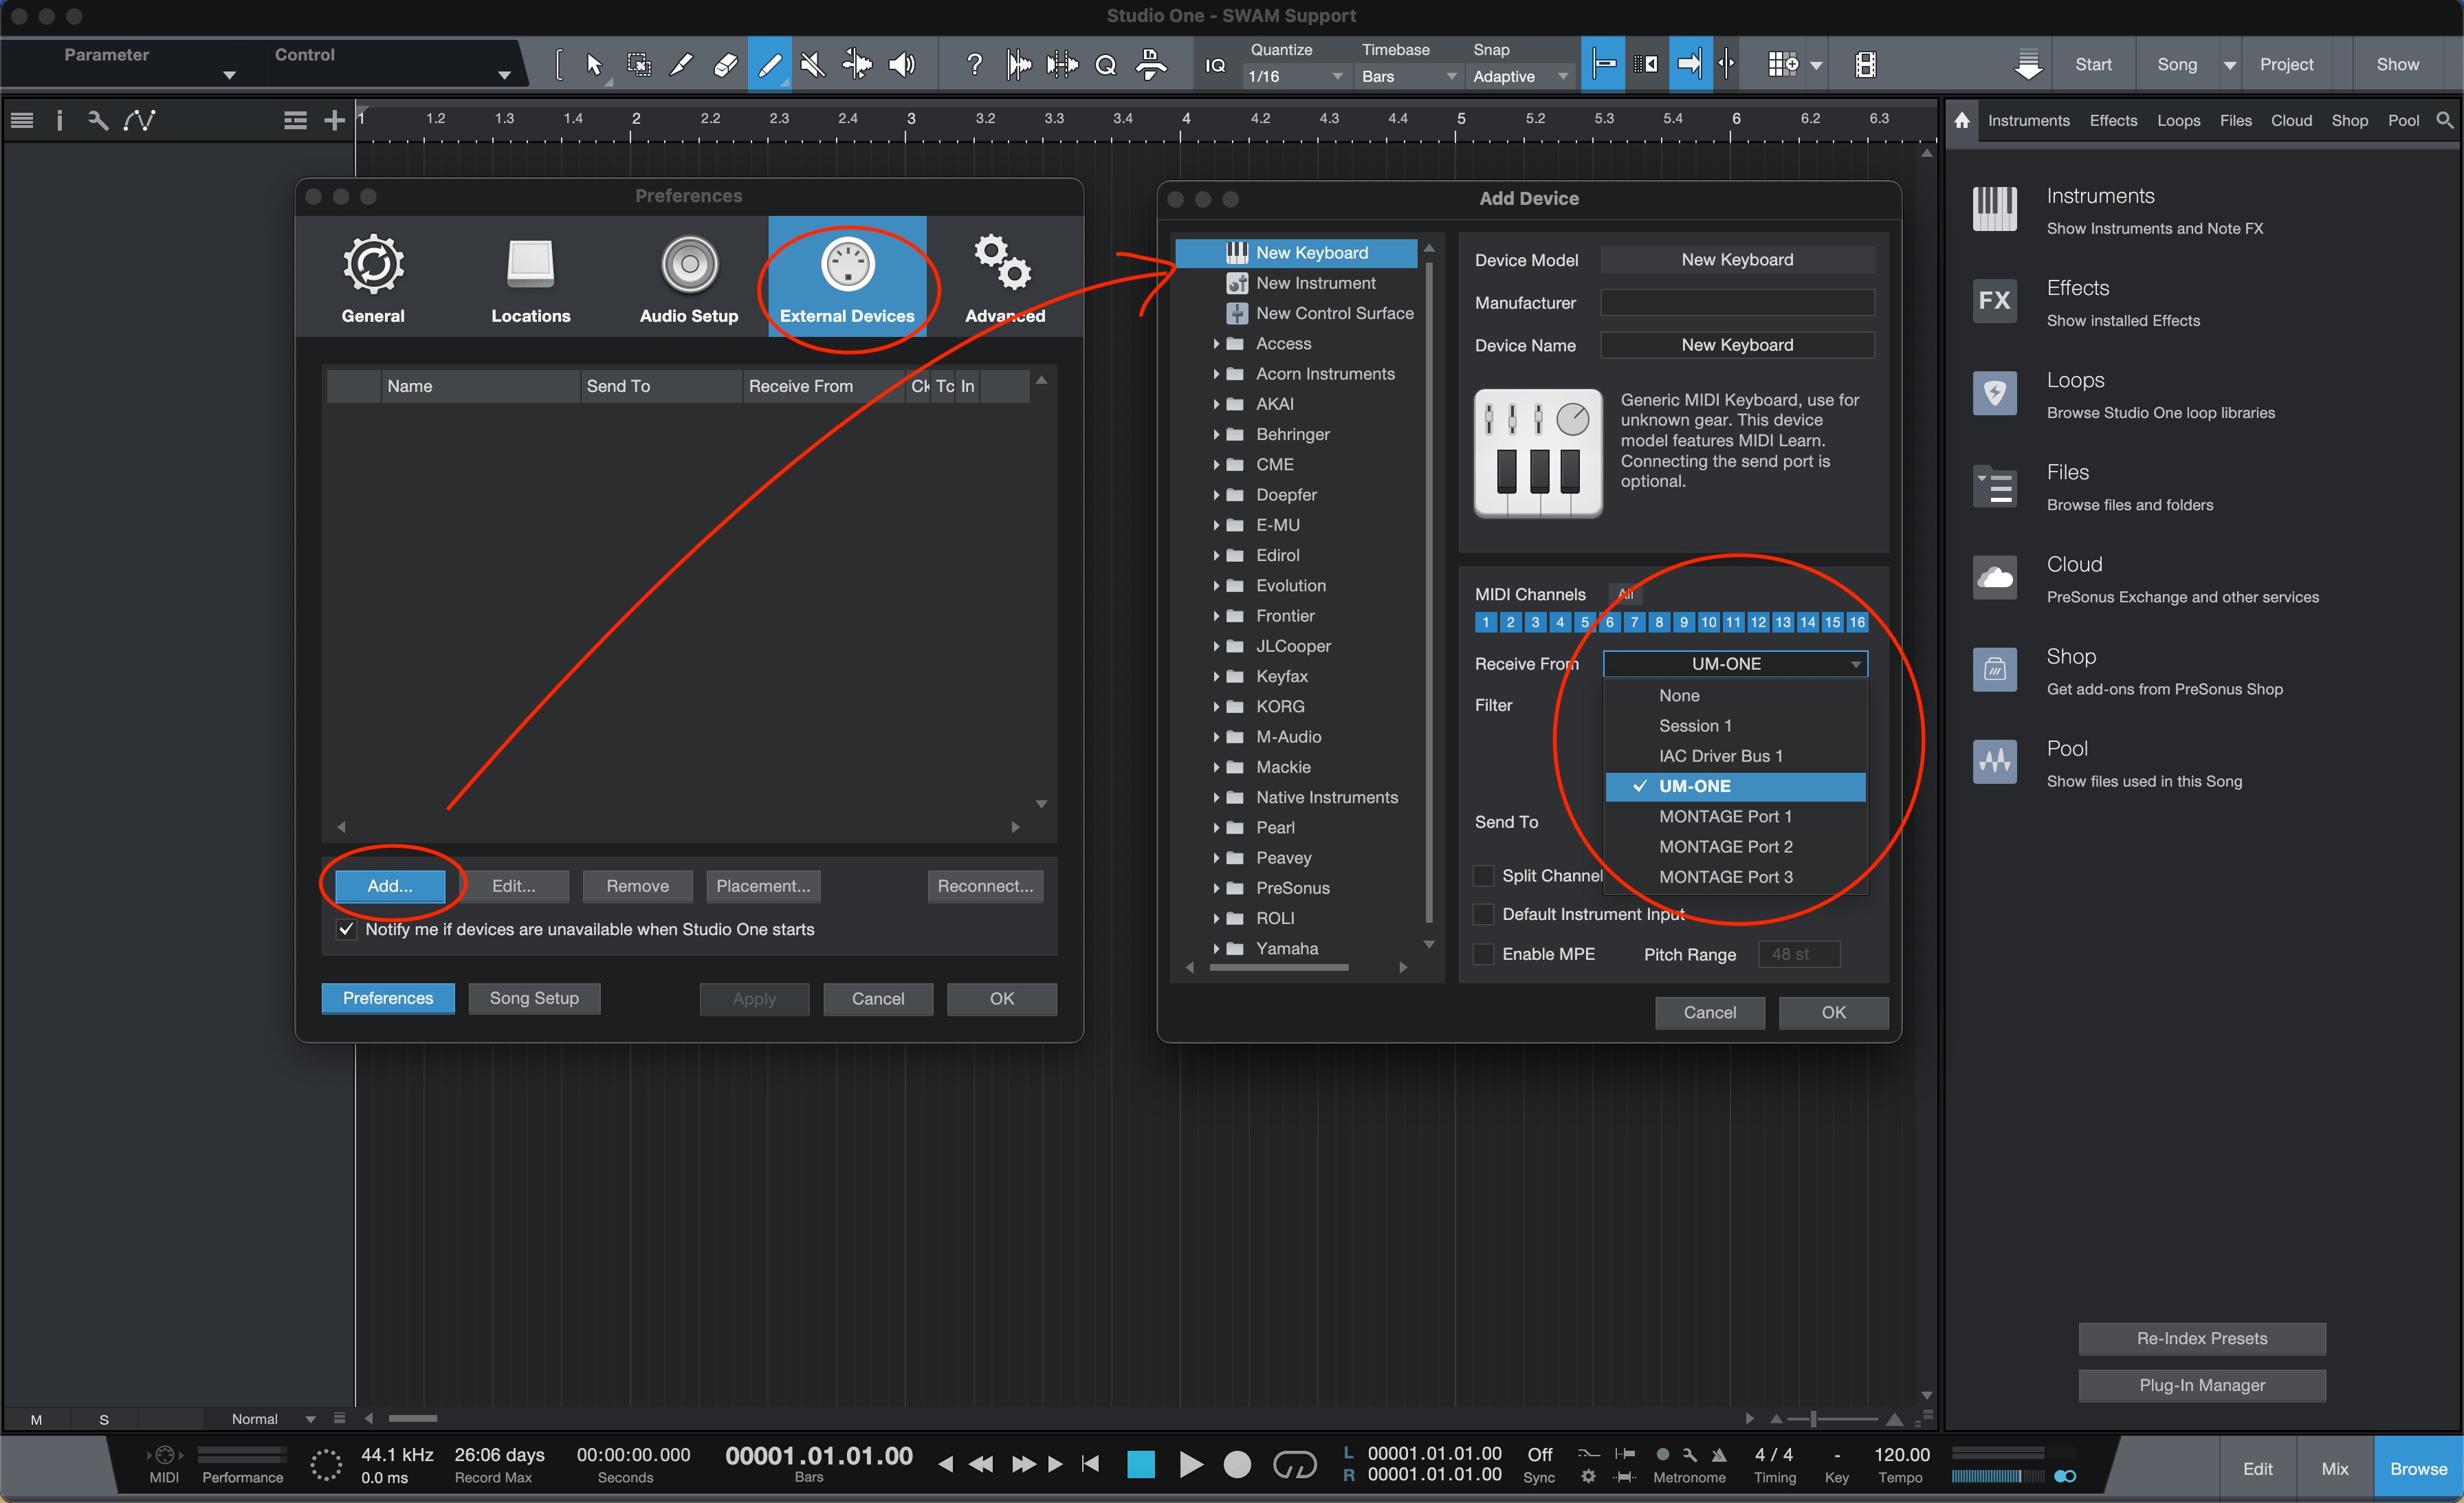This screenshot has height=1503, width=2464.
Task: Click the Record button in transport
Action: point(1237,1465)
